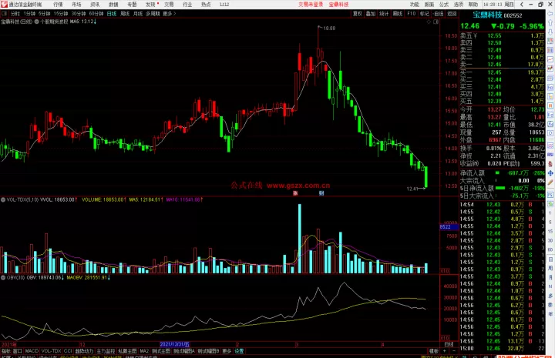This screenshot has width=555, height=358.
Task: Click the 模板 template button
Action: point(433,351)
